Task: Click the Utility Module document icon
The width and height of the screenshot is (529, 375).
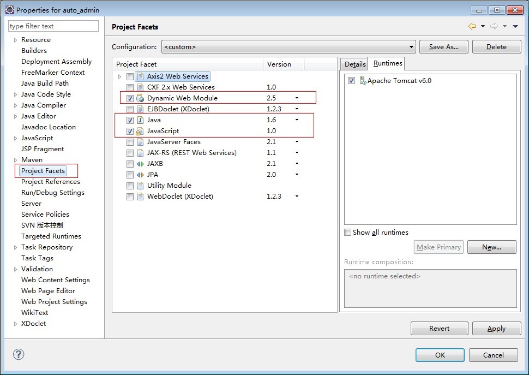Action: tap(140, 186)
